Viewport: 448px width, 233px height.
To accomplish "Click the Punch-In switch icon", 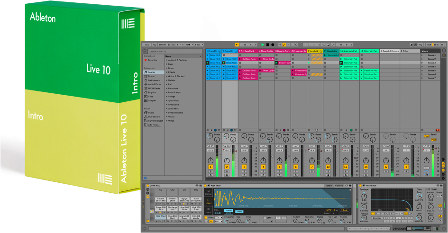I will [323, 45].
